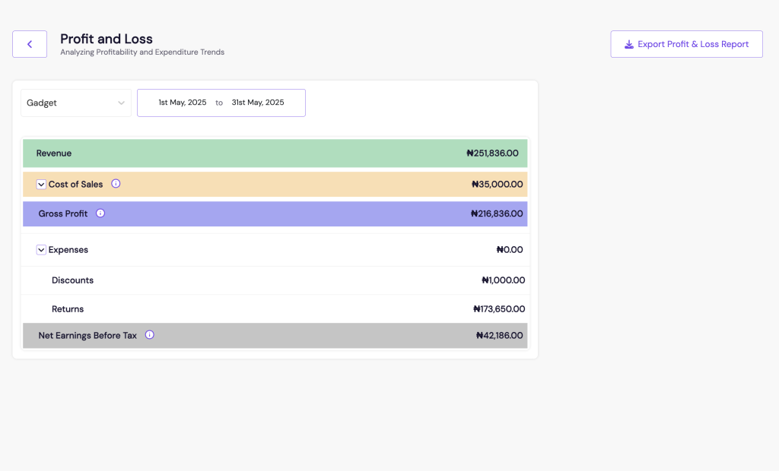Click the Revenue amount ₦251,836.00
Screen dimensions: 779x471
492,153
